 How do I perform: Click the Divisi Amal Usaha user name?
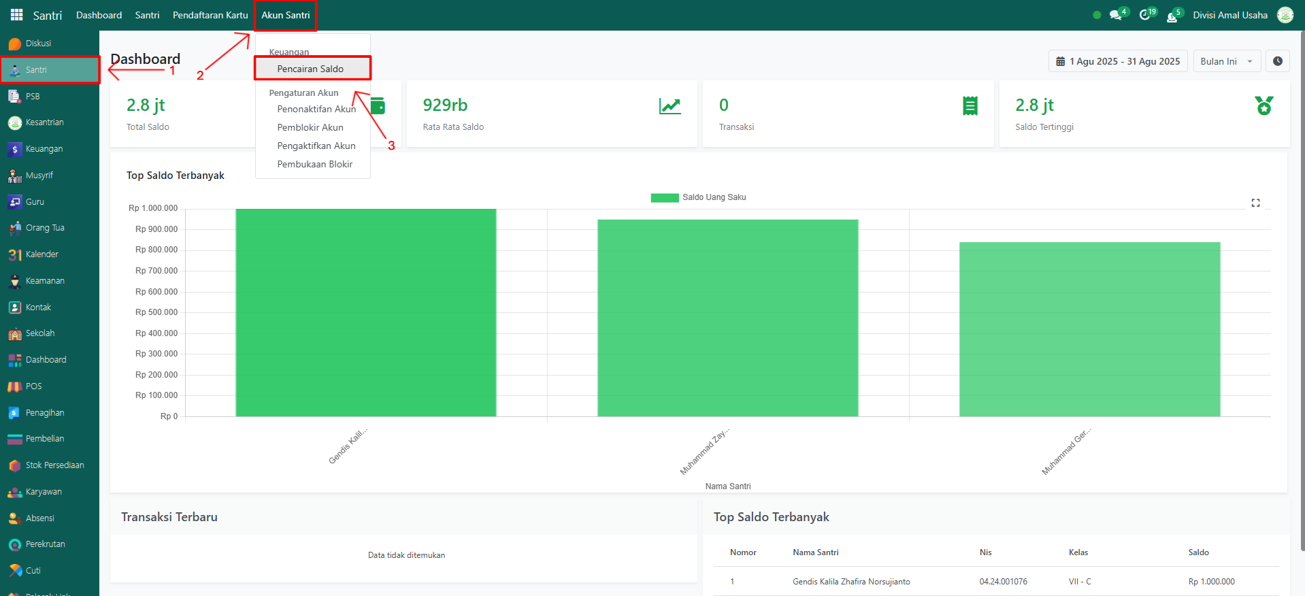(x=1229, y=15)
